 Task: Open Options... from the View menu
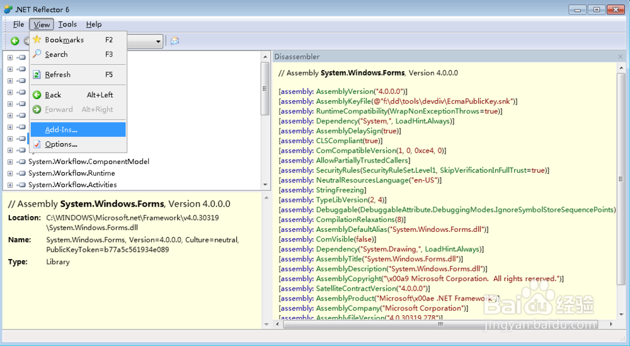(x=78, y=144)
